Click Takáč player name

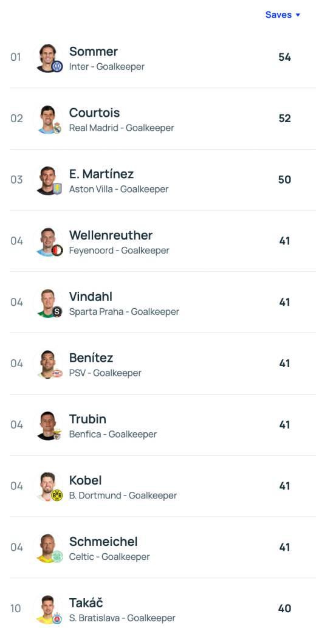point(86,603)
